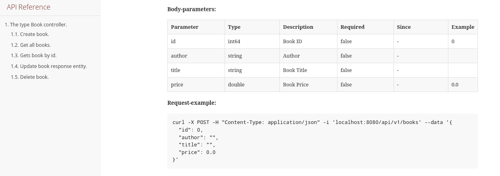Click the Since column header

(404, 27)
